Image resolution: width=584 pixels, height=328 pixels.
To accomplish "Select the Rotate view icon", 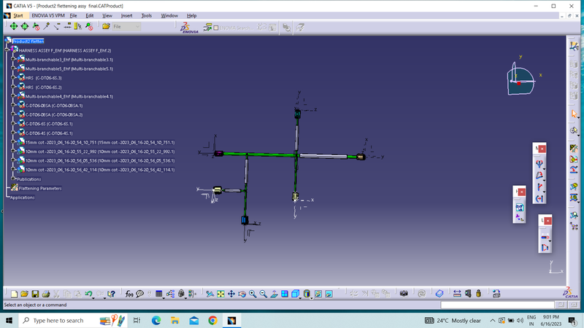I will click(242, 294).
